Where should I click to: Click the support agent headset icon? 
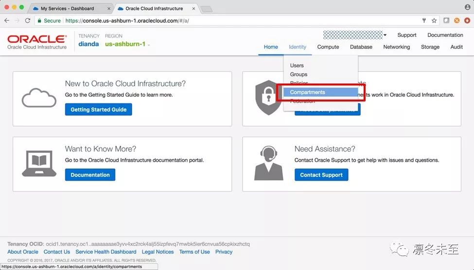click(x=269, y=163)
